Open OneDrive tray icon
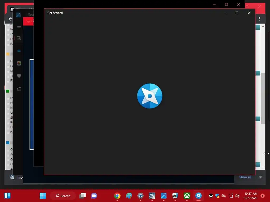This screenshot has width=270, height=202. (224, 196)
